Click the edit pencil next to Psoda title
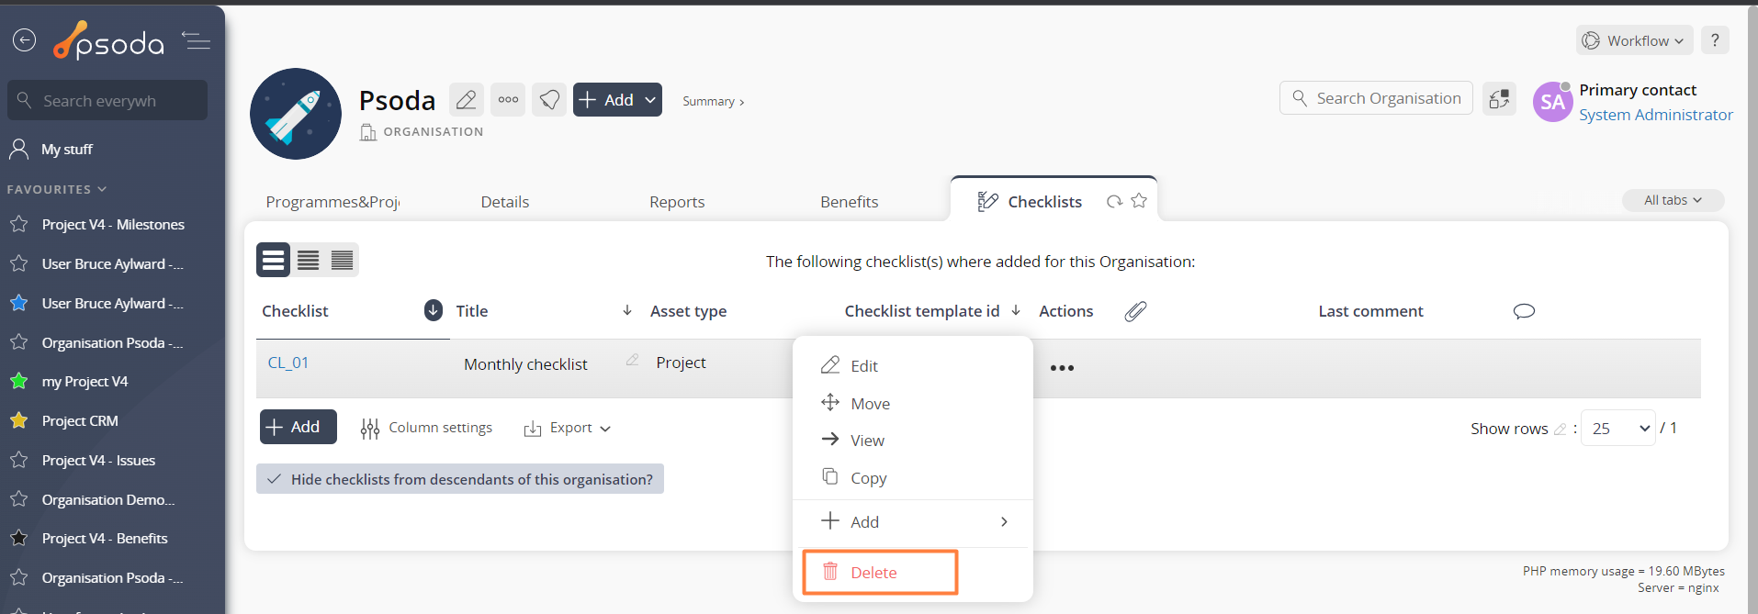The height and width of the screenshot is (614, 1758). [467, 99]
